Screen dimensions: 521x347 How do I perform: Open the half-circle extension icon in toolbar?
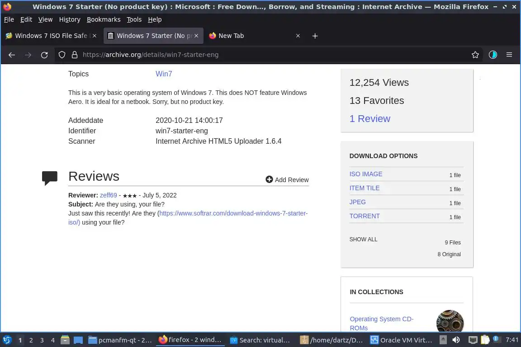coord(493,55)
